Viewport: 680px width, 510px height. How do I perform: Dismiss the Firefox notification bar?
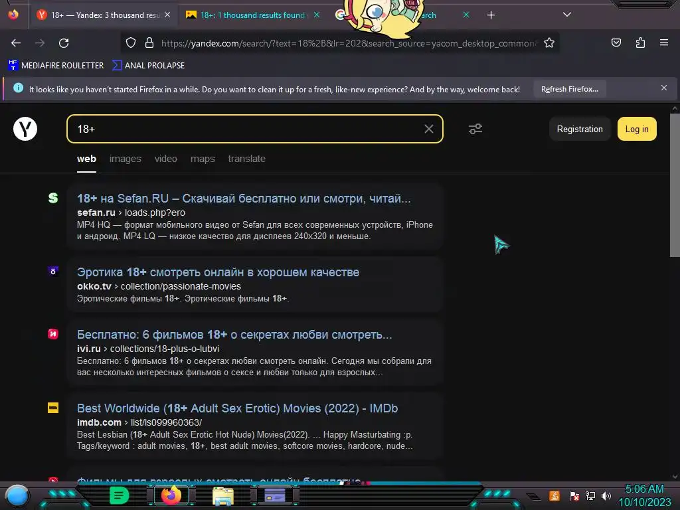click(x=664, y=88)
